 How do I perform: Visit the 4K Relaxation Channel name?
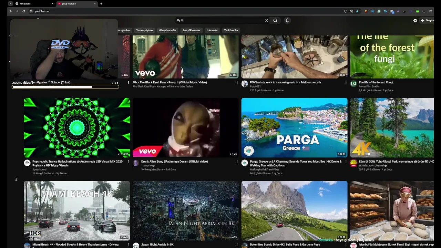click(371, 165)
